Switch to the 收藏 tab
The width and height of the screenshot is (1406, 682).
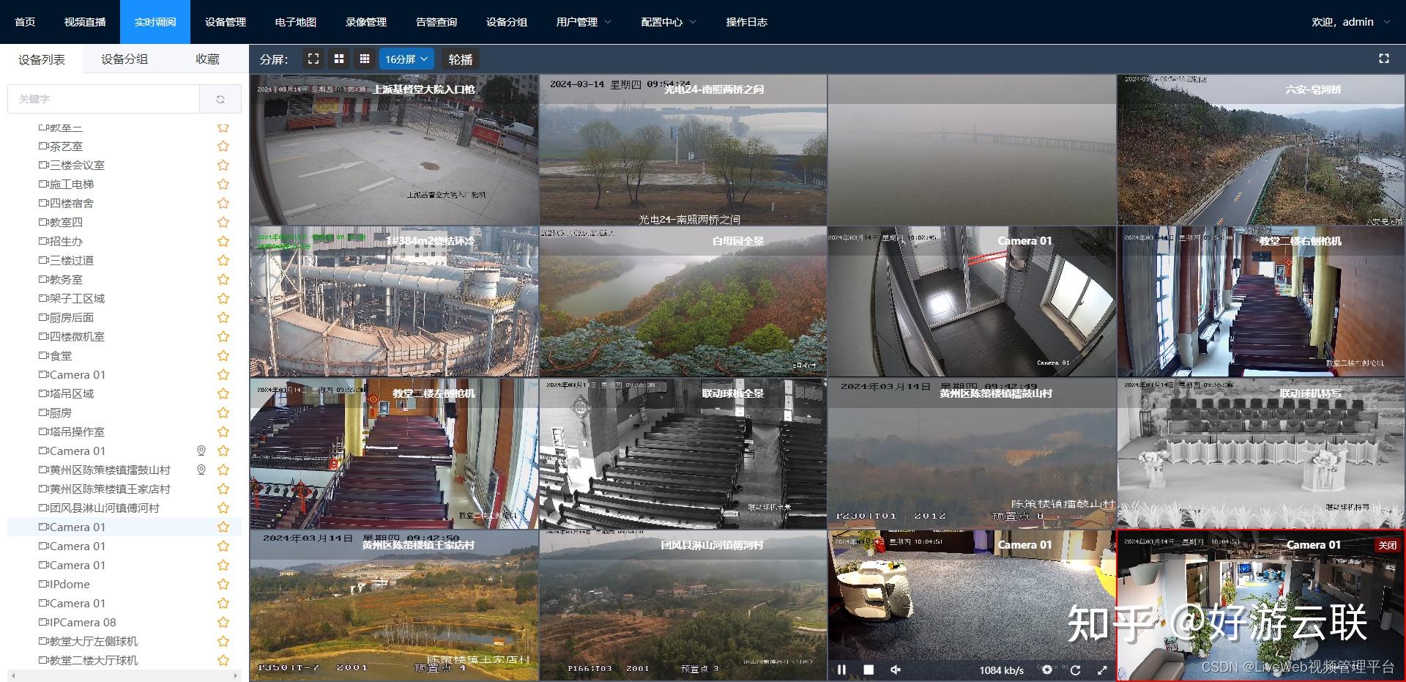207,59
